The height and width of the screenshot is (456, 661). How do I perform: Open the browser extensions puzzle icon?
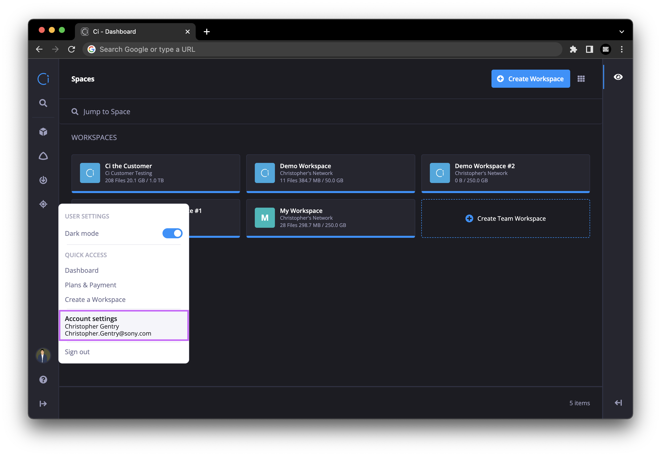click(x=573, y=50)
